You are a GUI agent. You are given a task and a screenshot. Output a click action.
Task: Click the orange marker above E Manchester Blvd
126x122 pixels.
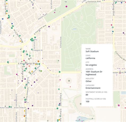38,61
